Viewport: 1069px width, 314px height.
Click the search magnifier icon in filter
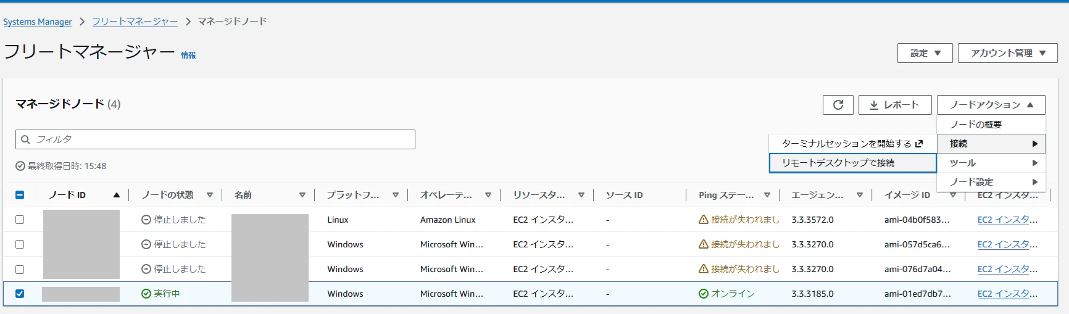coord(25,139)
